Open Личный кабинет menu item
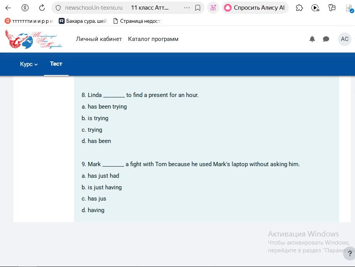Screen dimensions: 355x267 [x=99, y=39]
